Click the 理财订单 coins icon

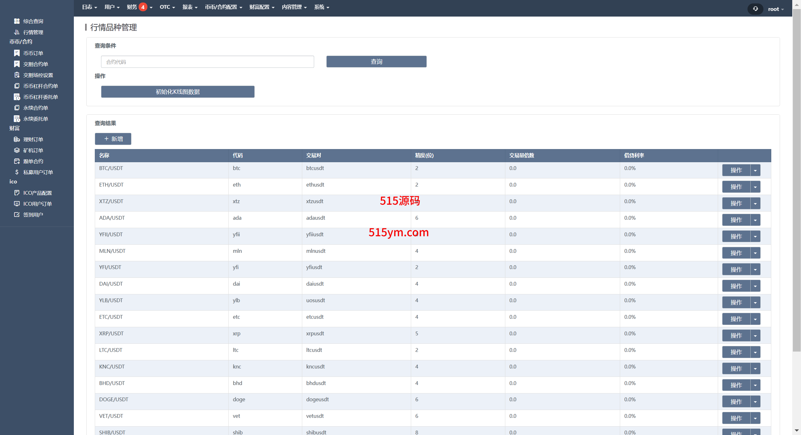point(17,139)
